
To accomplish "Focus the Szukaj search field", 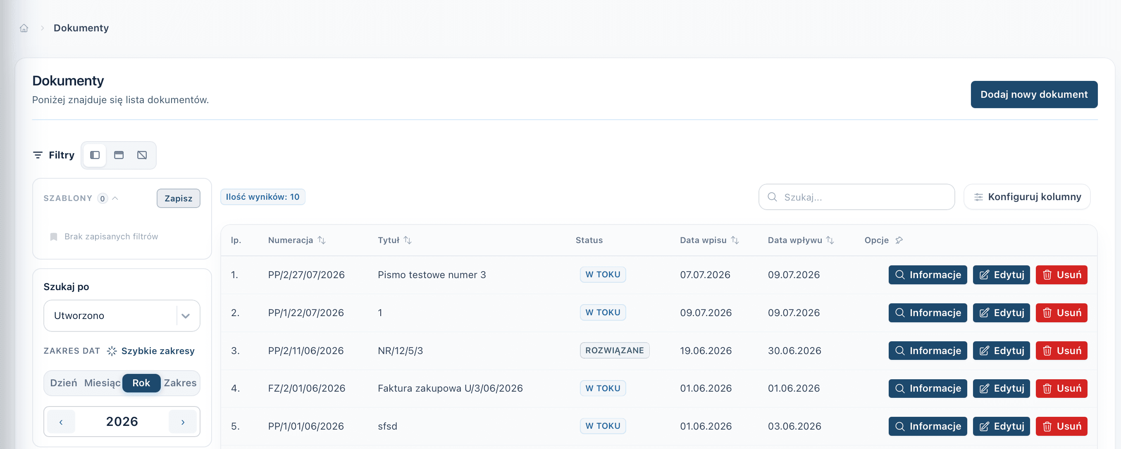I will (x=856, y=197).
